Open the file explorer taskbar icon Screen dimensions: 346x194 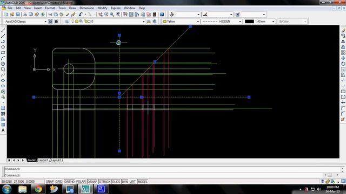[x=23, y=189]
